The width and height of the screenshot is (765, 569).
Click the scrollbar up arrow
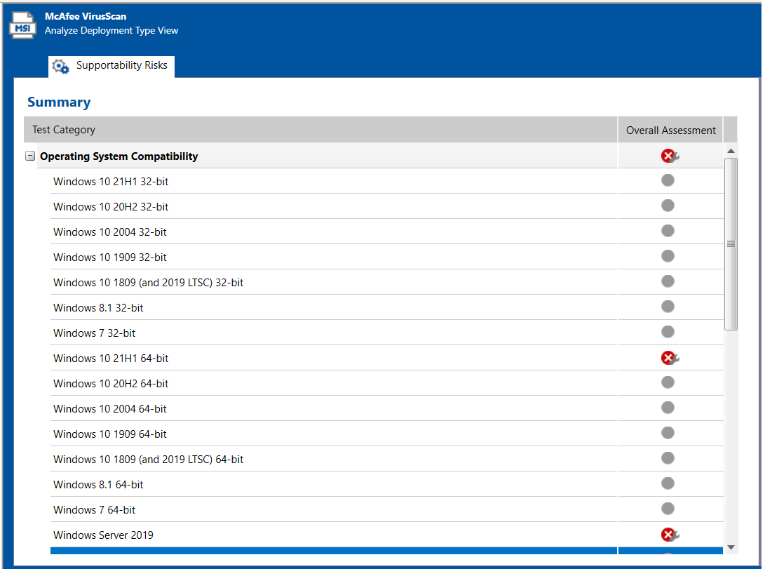pos(731,151)
